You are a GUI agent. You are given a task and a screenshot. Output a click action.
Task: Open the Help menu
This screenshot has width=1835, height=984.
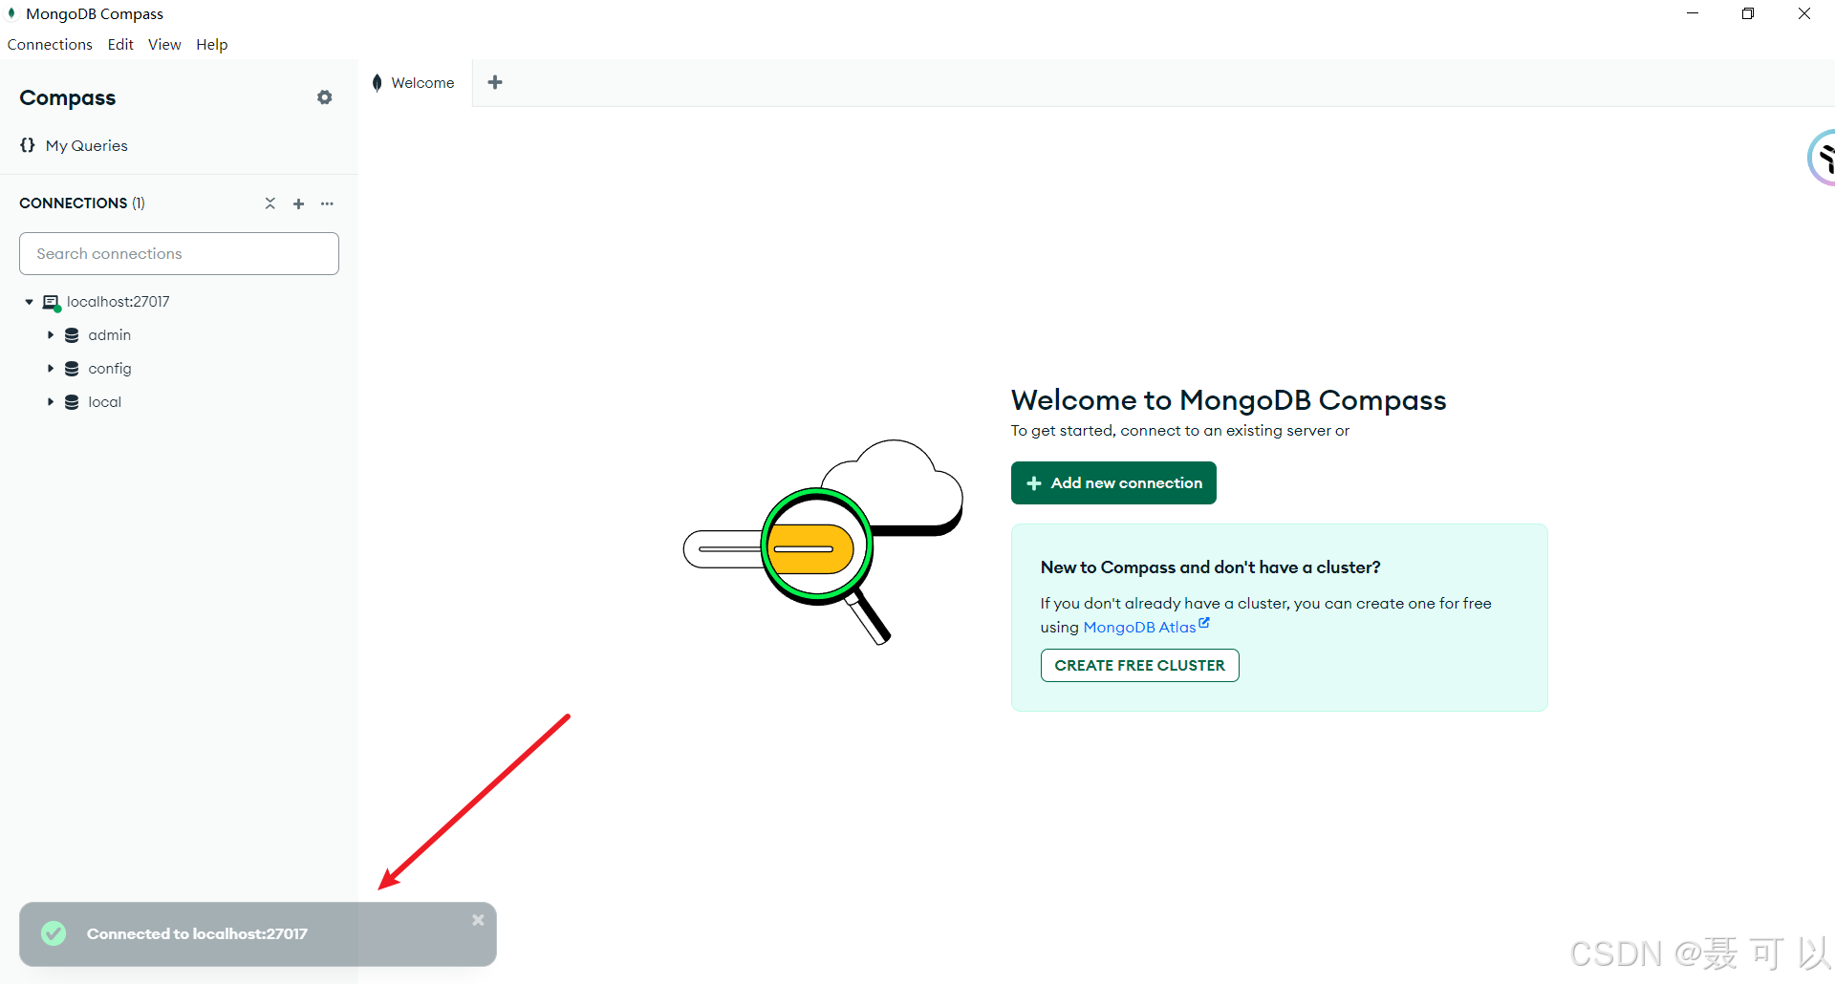point(212,45)
